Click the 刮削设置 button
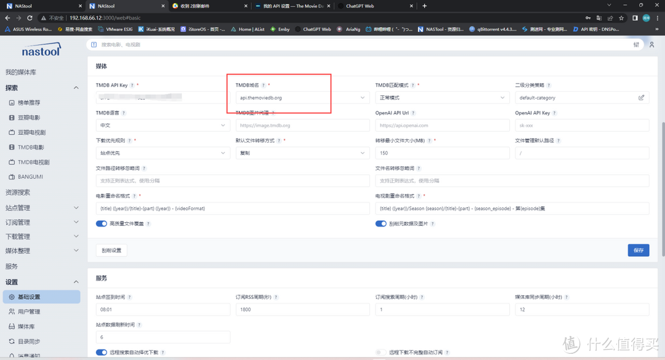Viewport: 665px width, 360px height. click(111, 250)
